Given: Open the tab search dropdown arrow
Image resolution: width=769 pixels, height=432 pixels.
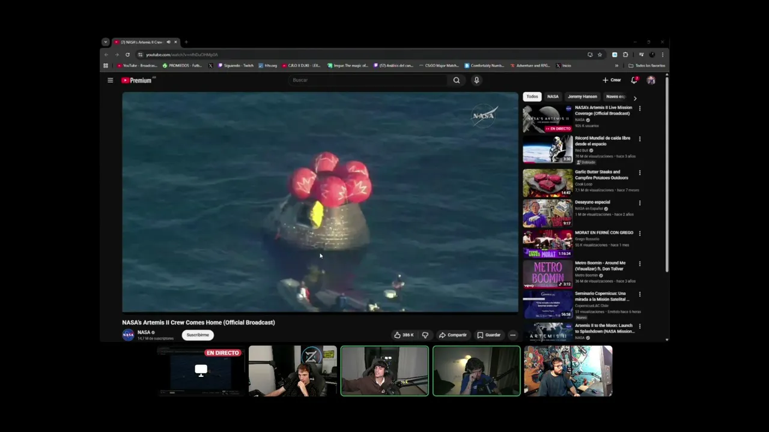Looking at the screenshot, I should [106, 42].
